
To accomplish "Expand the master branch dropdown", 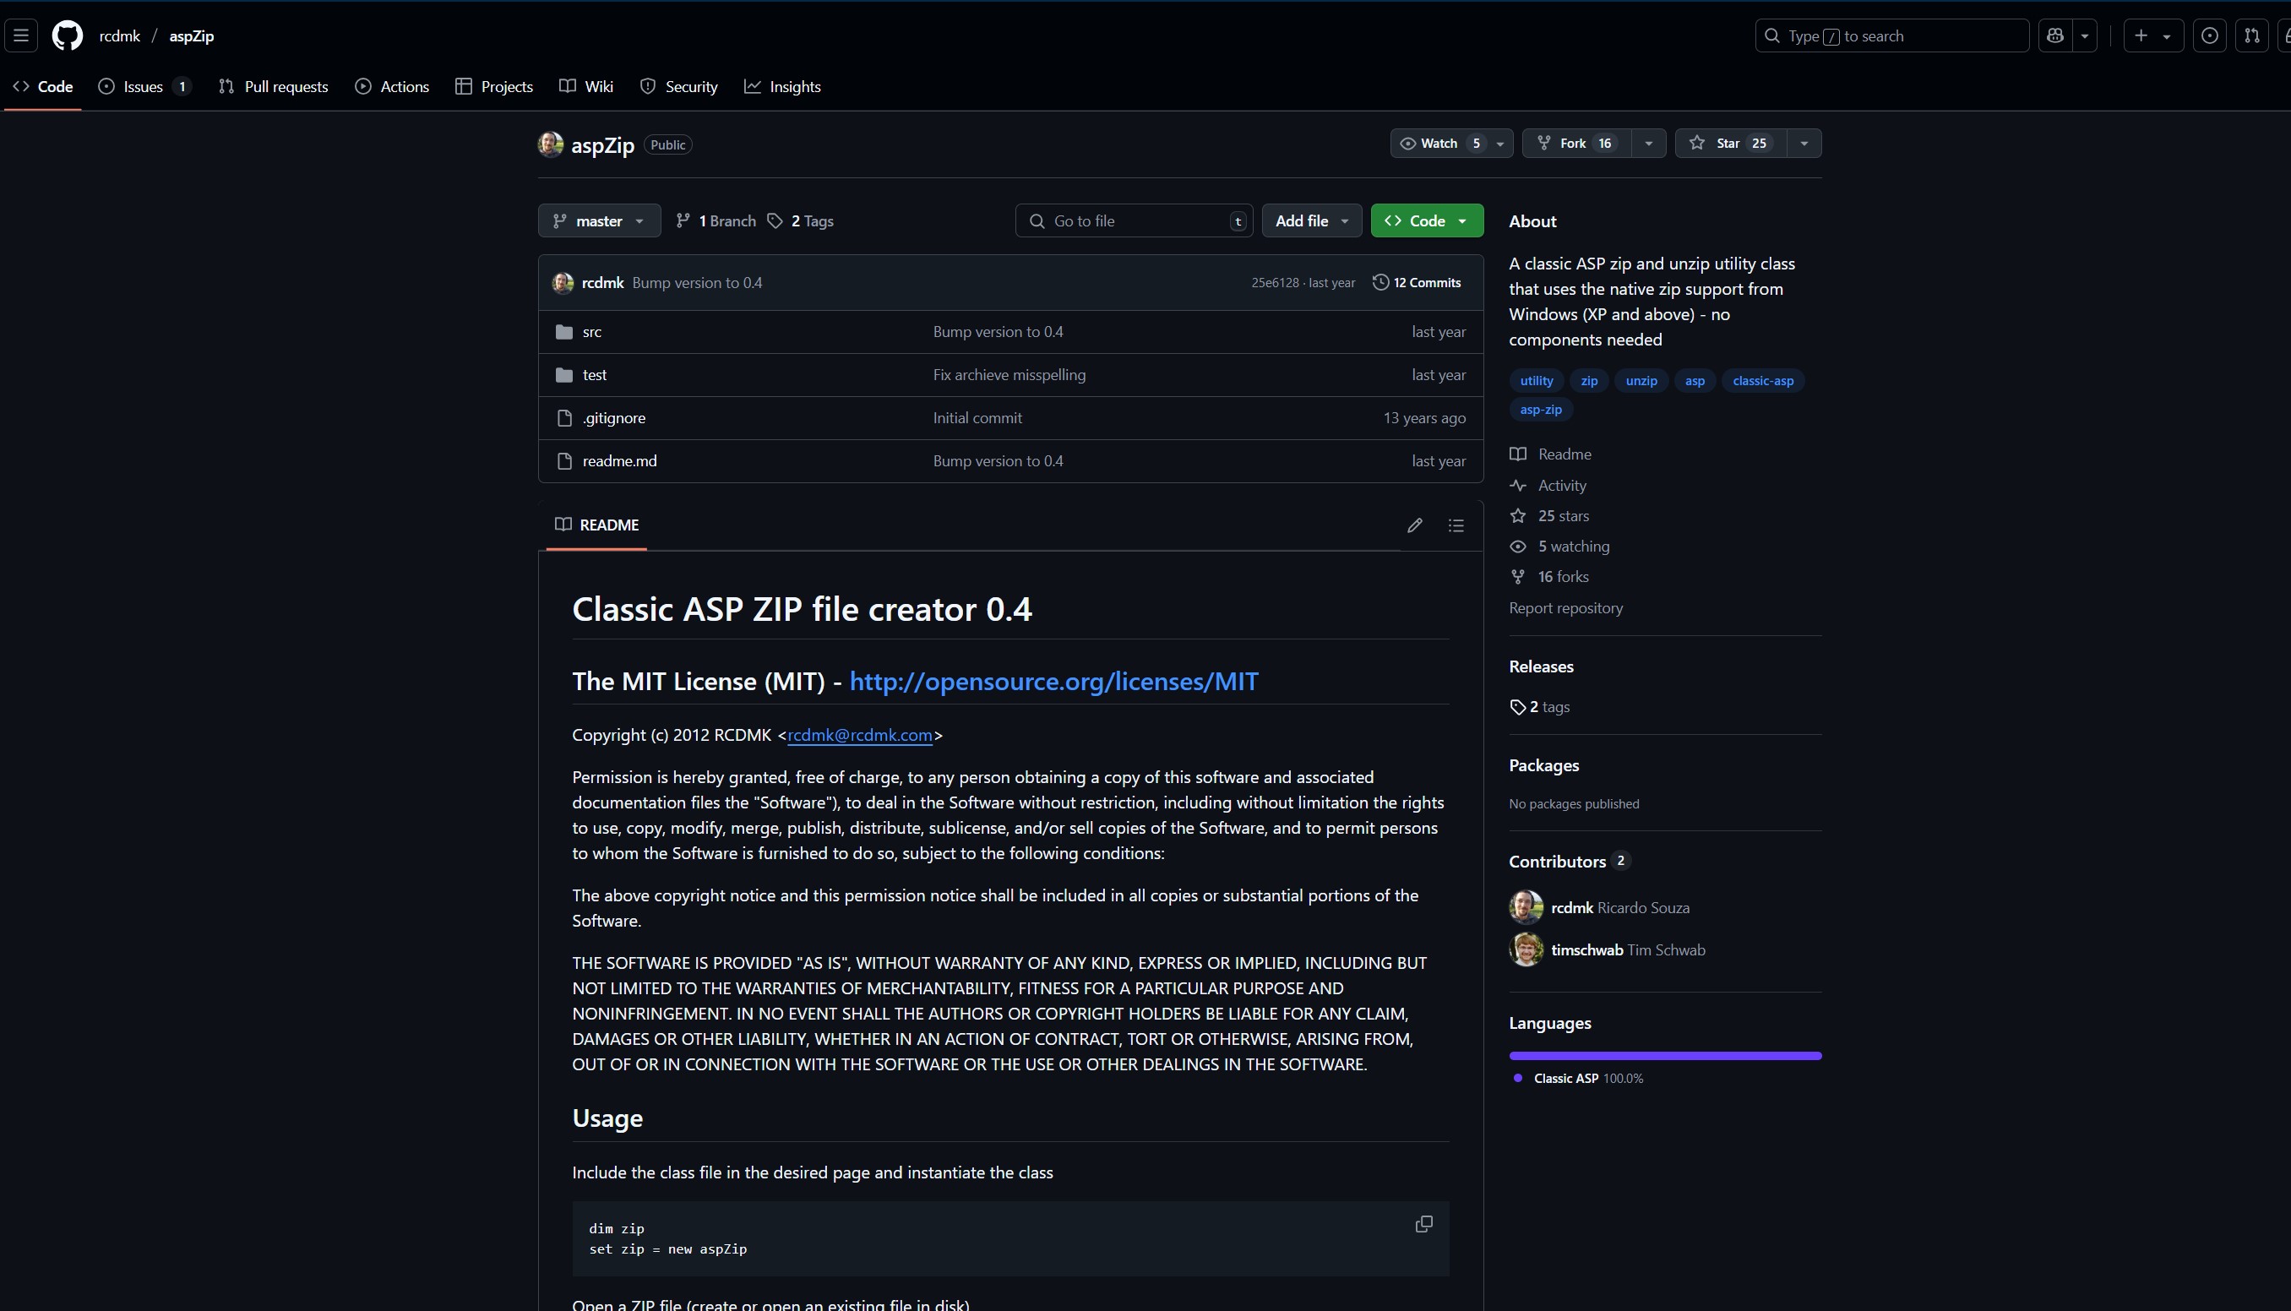I will (599, 220).
